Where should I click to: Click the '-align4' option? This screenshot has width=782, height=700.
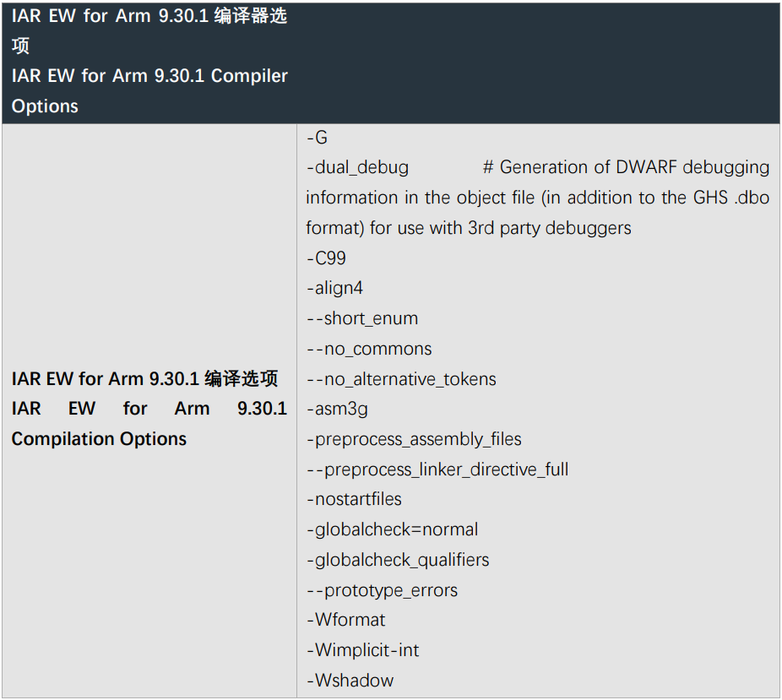334,288
